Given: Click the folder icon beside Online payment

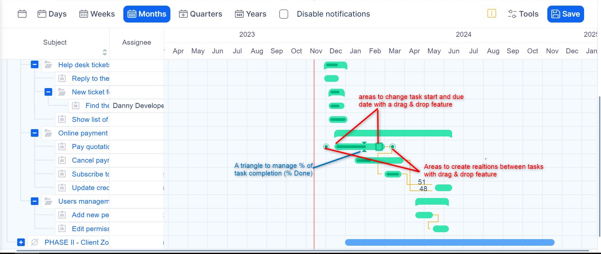Looking at the screenshot, I should click(x=48, y=133).
